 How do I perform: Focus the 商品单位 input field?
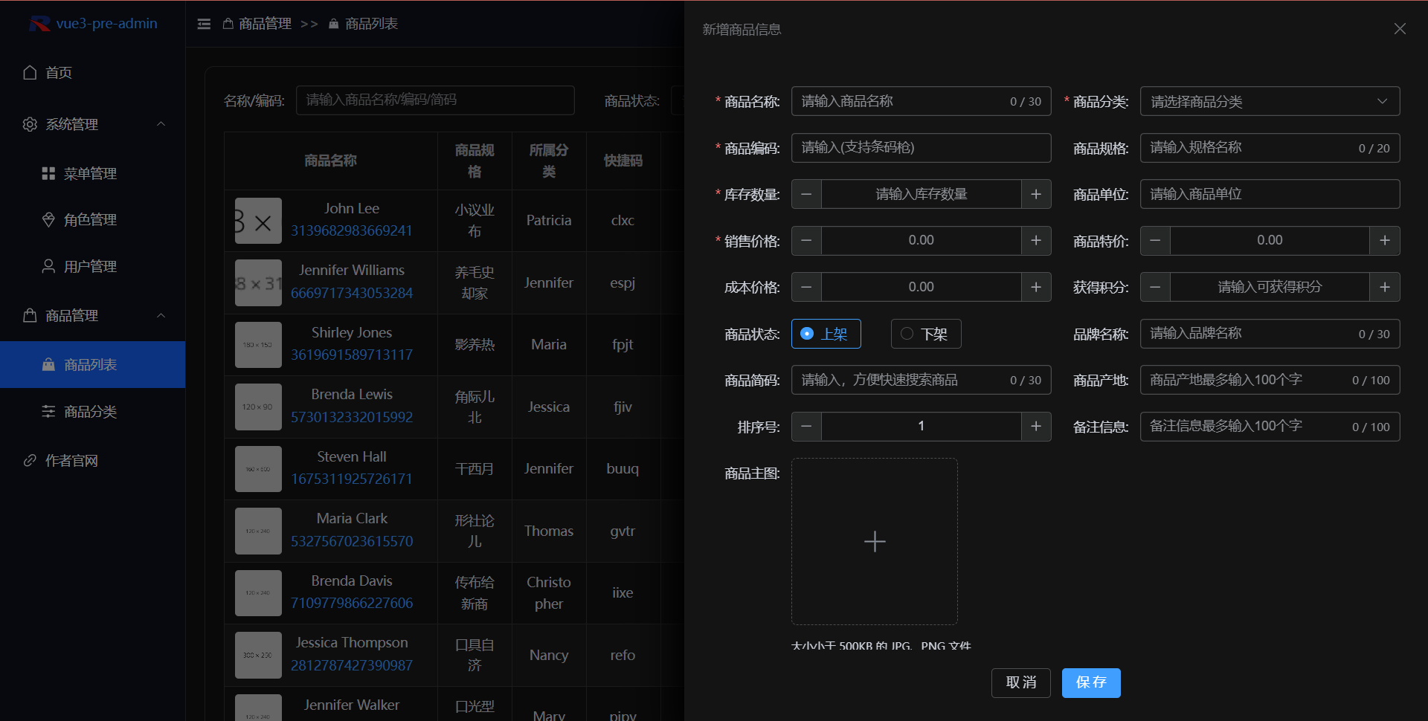click(1270, 194)
